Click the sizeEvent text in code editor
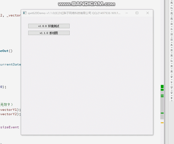The width and height of the screenshot is (174, 144). click(x=10, y=127)
